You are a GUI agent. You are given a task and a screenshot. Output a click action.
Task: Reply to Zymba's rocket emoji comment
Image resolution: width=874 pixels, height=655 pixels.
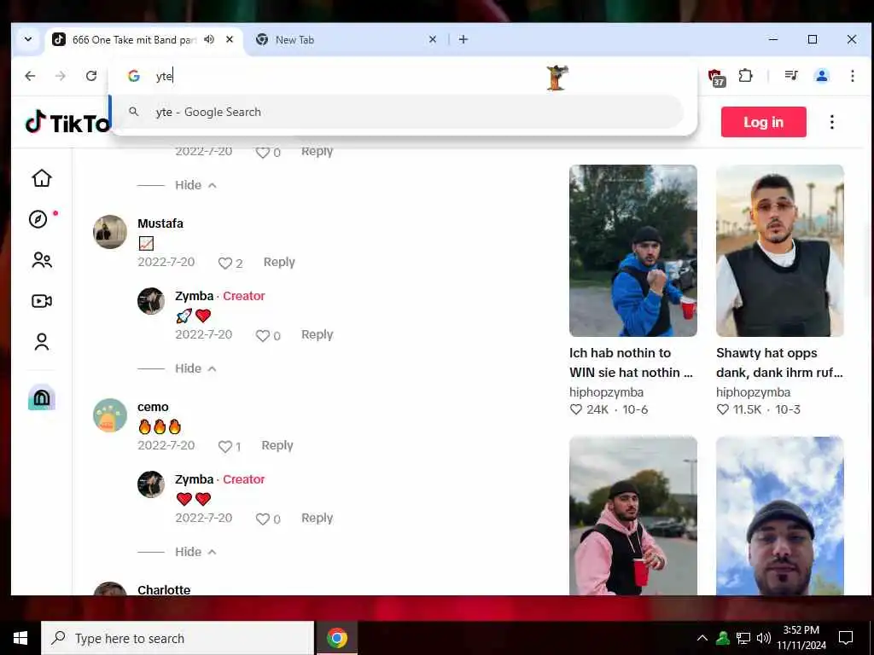click(x=318, y=334)
